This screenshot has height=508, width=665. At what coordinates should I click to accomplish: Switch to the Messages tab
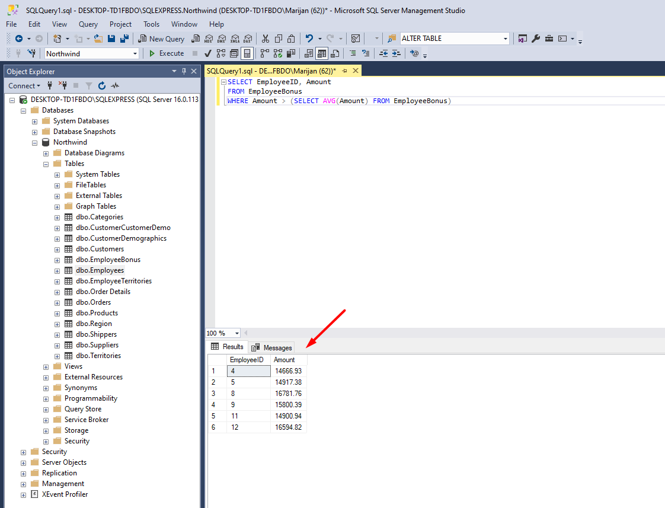coord(271,348)
